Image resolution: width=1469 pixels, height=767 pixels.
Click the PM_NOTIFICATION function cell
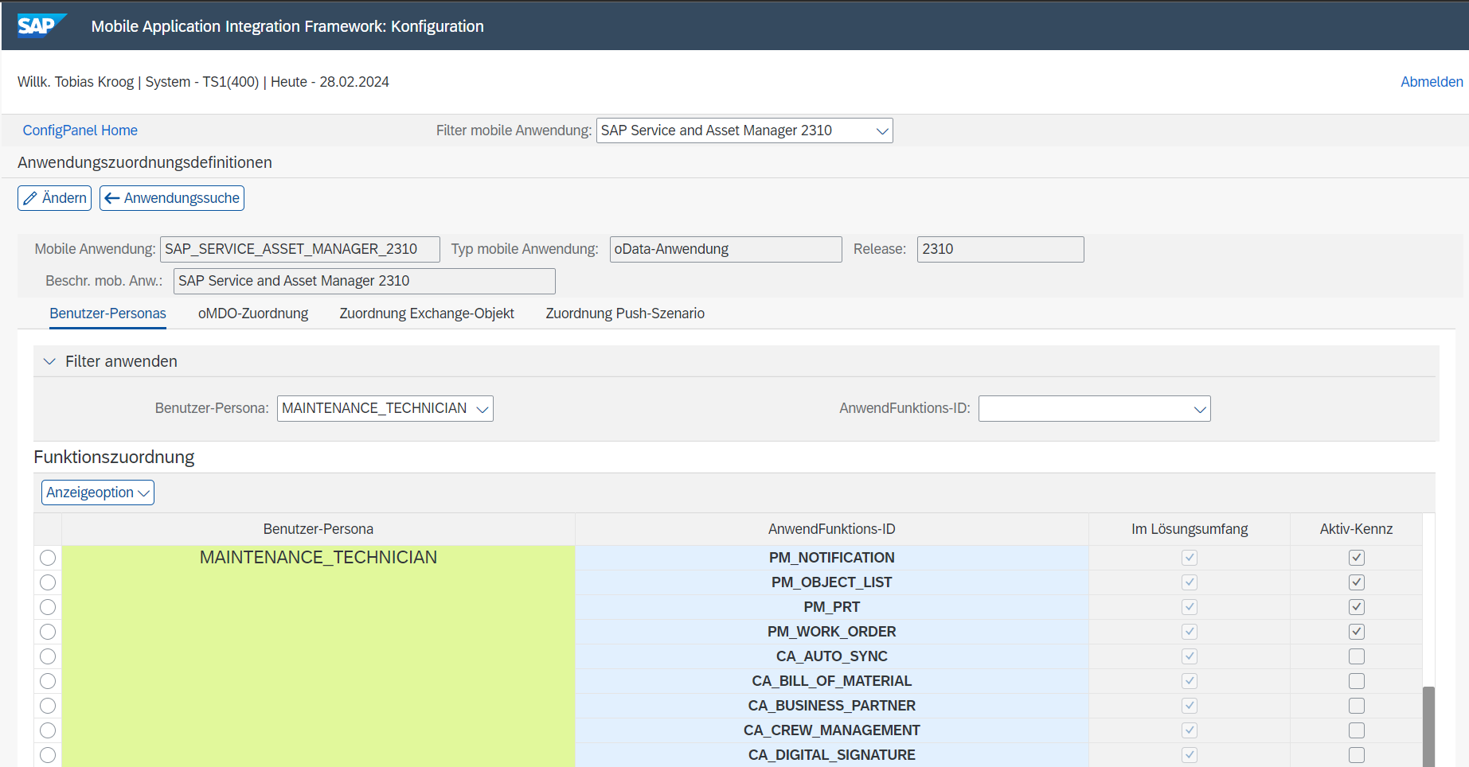(831, 558)
